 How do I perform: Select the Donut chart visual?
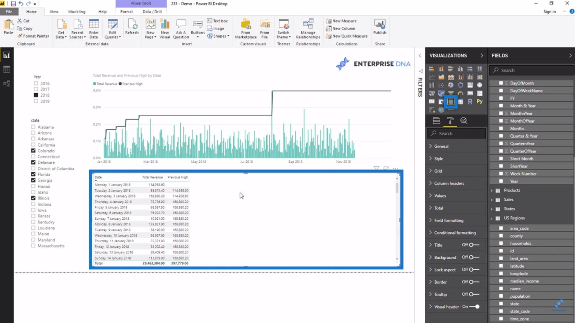coord(460,85)
